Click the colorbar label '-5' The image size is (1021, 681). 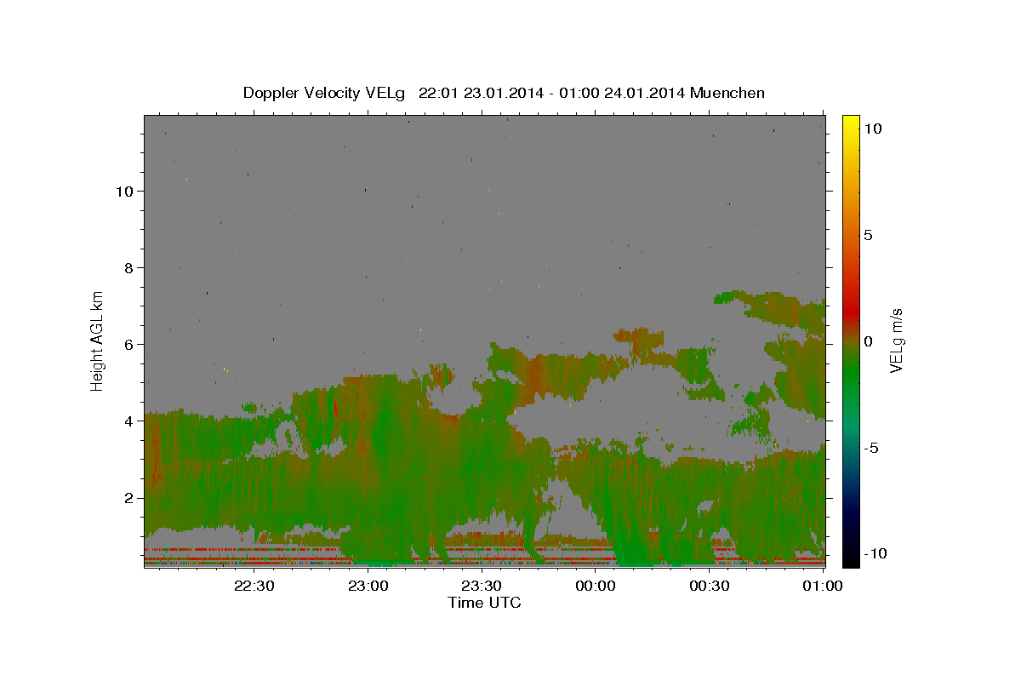(870, 448)
